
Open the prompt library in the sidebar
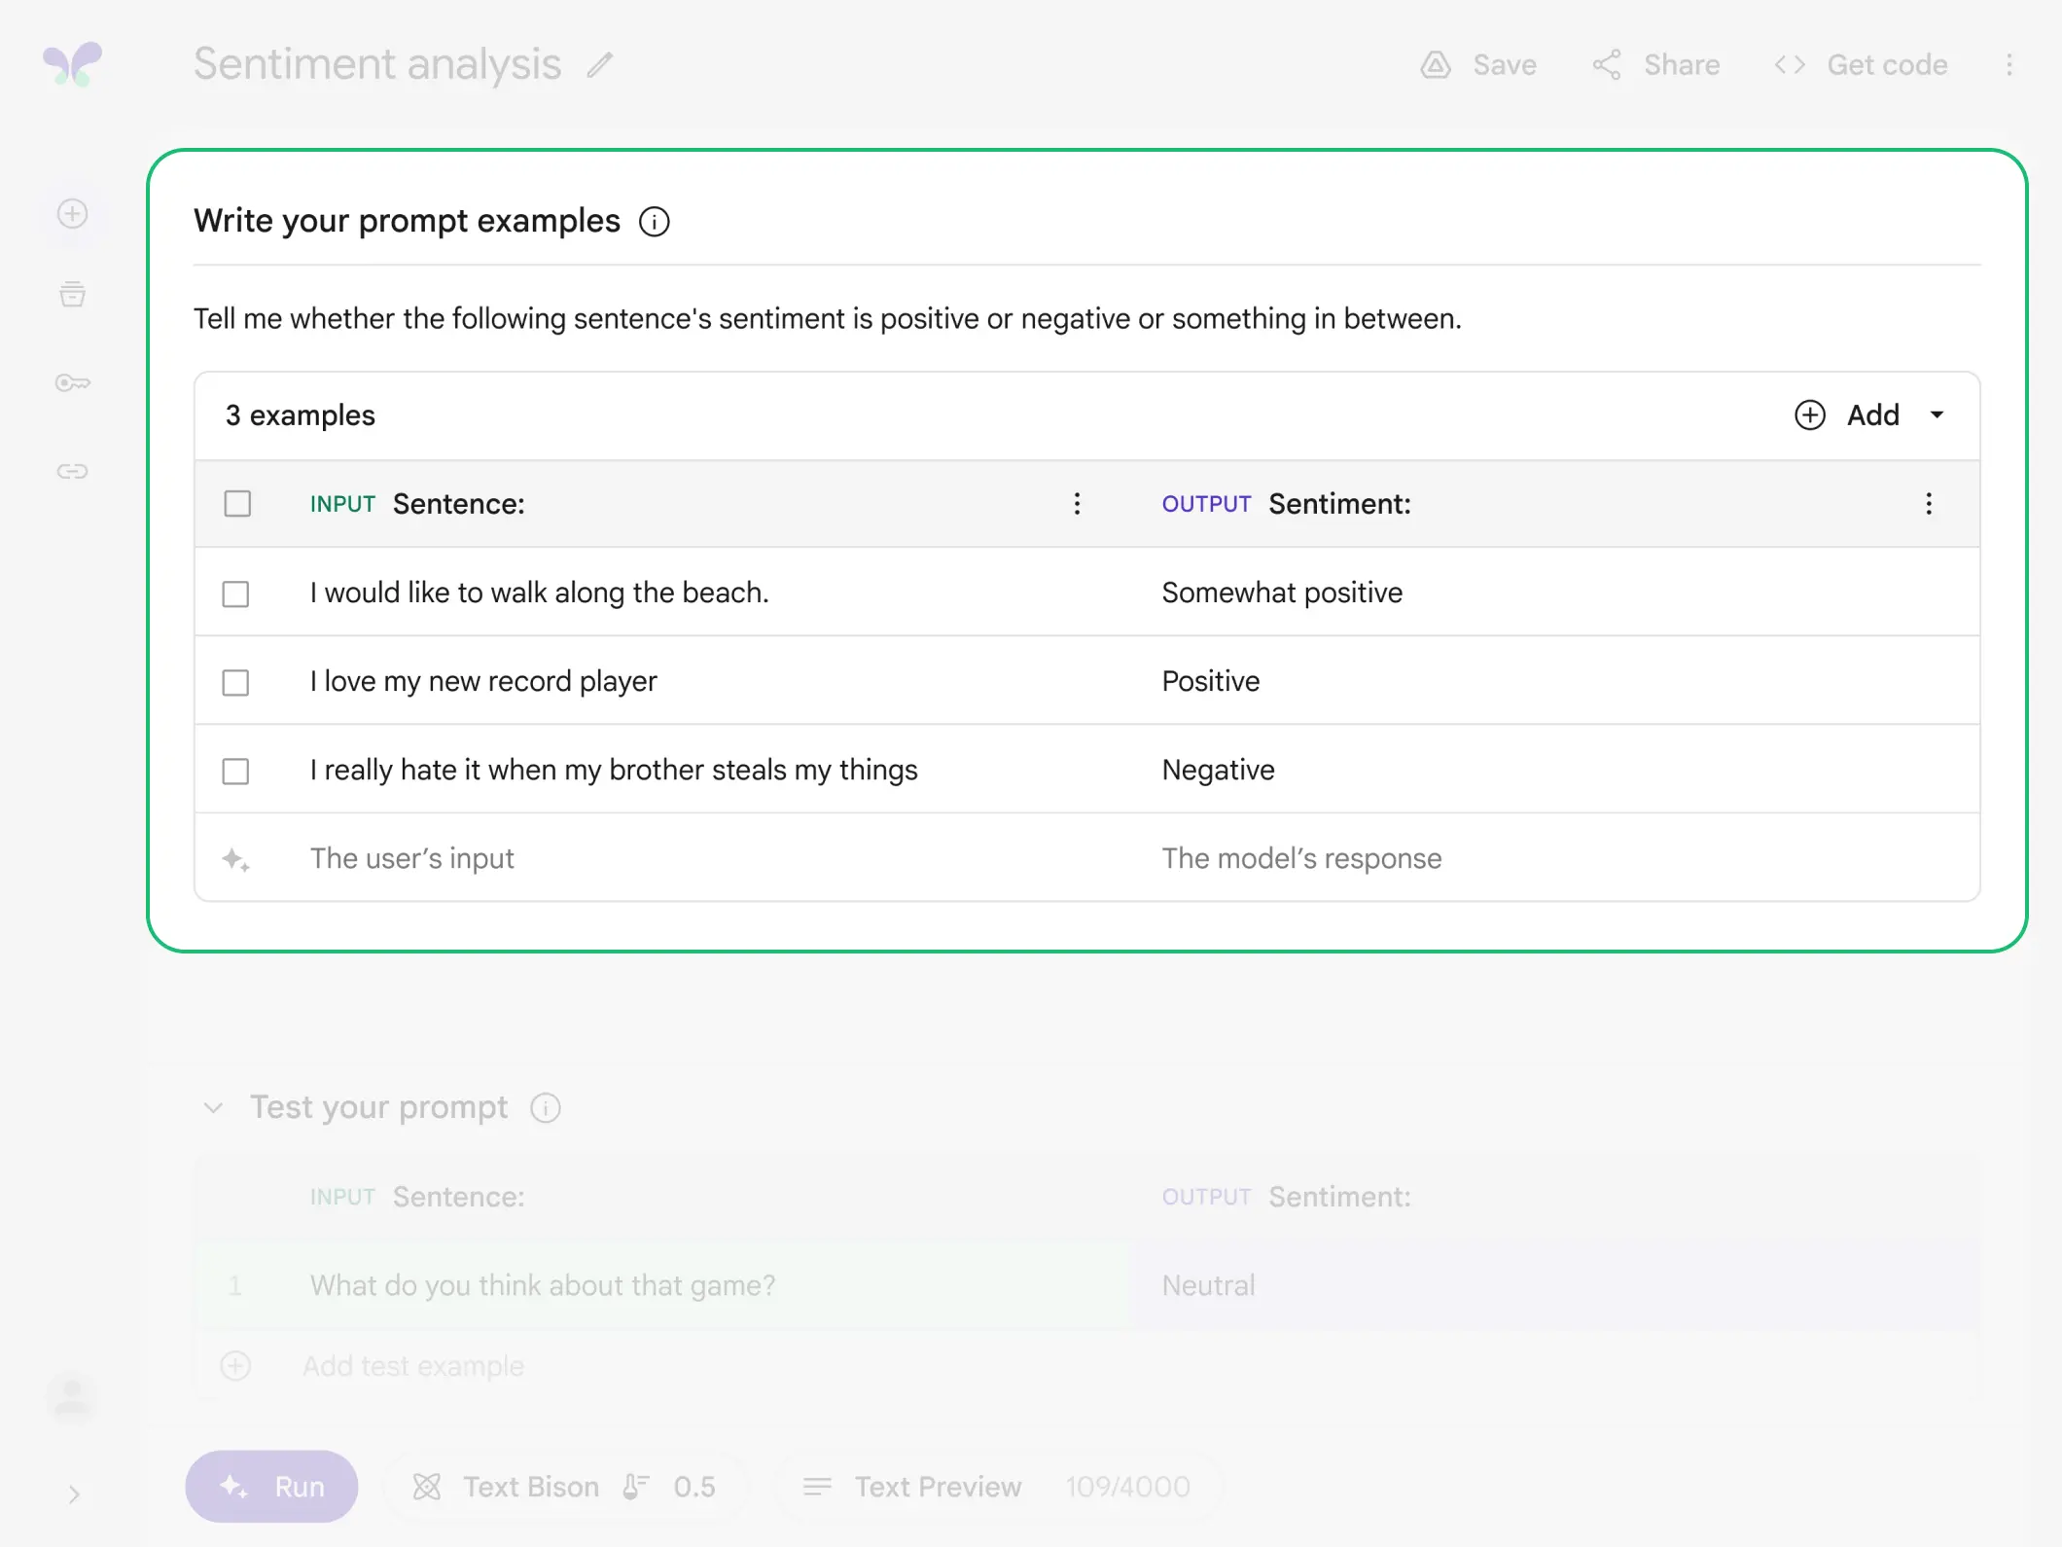tap(72, 295)
